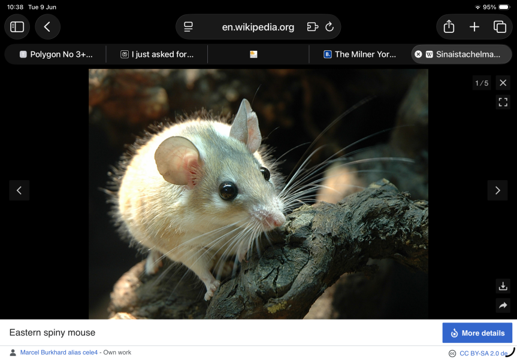
Task: Open the page menu icon in address bar
Action: point(188,27)
